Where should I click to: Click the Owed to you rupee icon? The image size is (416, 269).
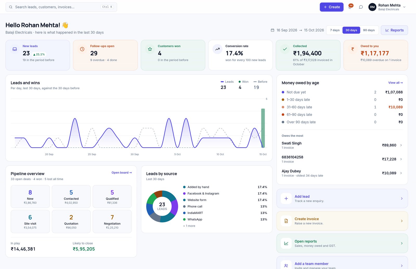click(x=353, y=49)
